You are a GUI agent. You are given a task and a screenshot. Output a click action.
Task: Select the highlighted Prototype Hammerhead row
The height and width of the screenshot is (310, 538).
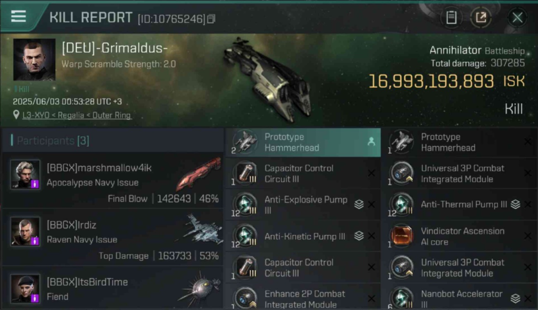tap(303, 142)
